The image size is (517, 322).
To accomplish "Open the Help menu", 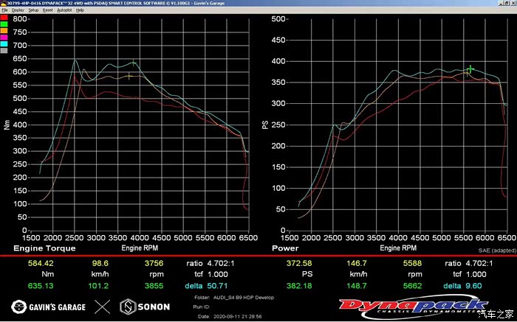I will pyautogui.click(x=80, y=10).
